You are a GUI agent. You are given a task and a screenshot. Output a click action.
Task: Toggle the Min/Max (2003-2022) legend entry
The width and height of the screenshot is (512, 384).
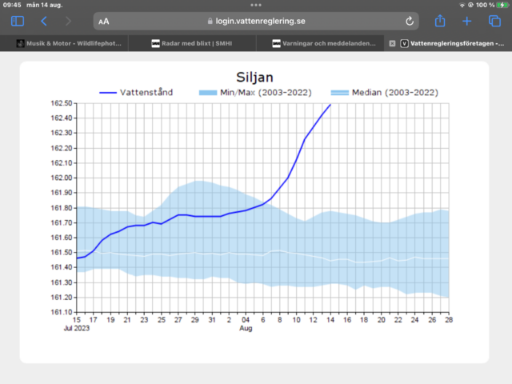click(255, 93)
